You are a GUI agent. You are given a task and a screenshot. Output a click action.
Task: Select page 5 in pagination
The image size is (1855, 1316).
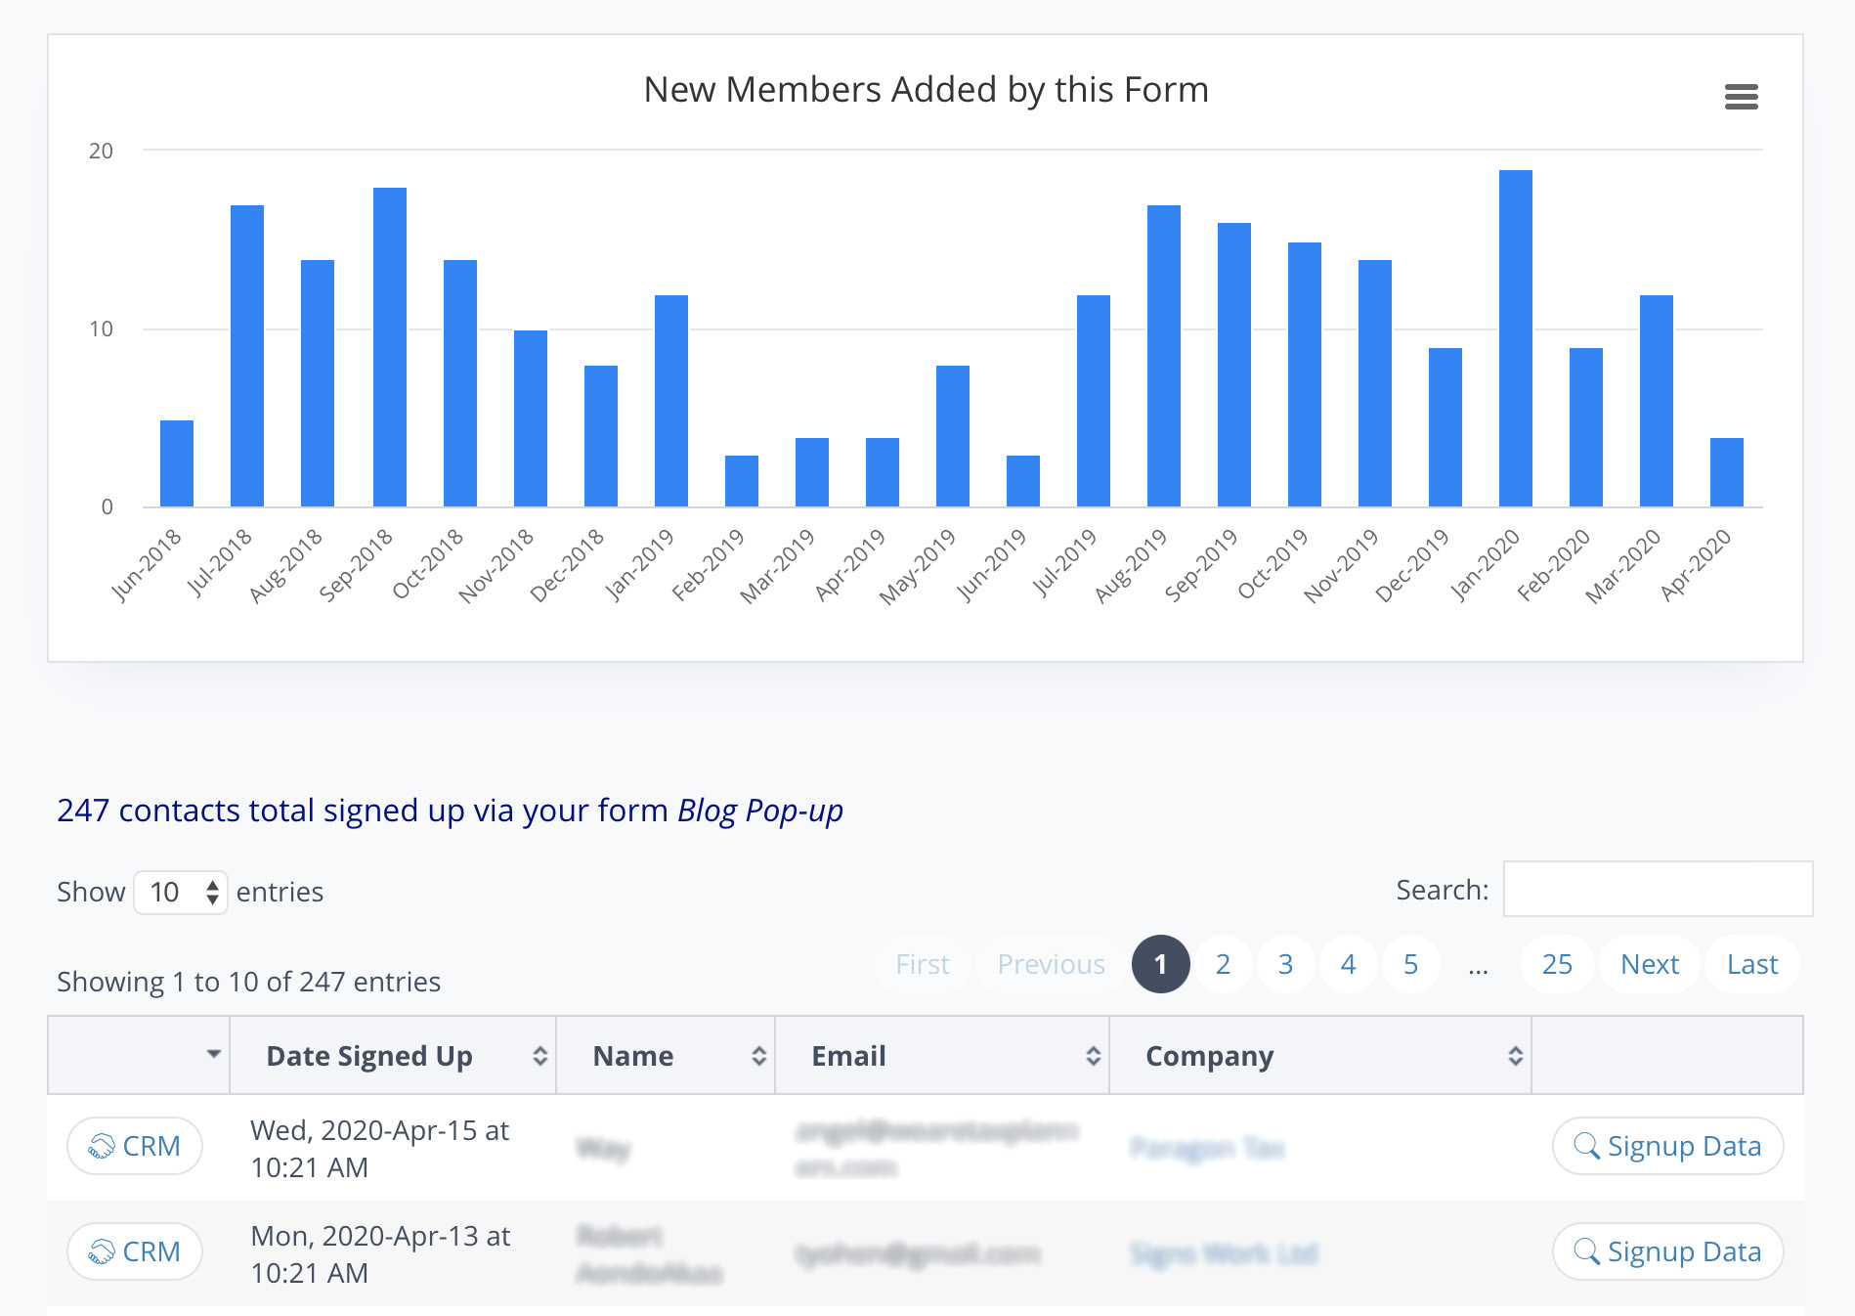(x=1410, y=964)
